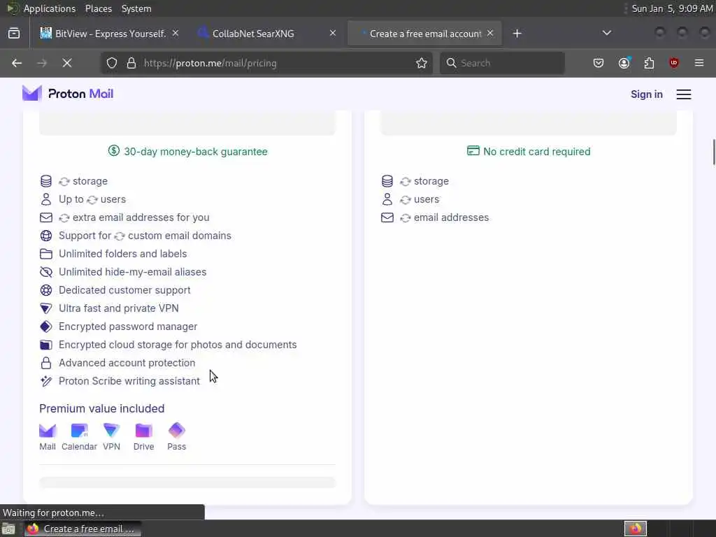Stop loading the page
Screen dimensions: 716x537
67,63
